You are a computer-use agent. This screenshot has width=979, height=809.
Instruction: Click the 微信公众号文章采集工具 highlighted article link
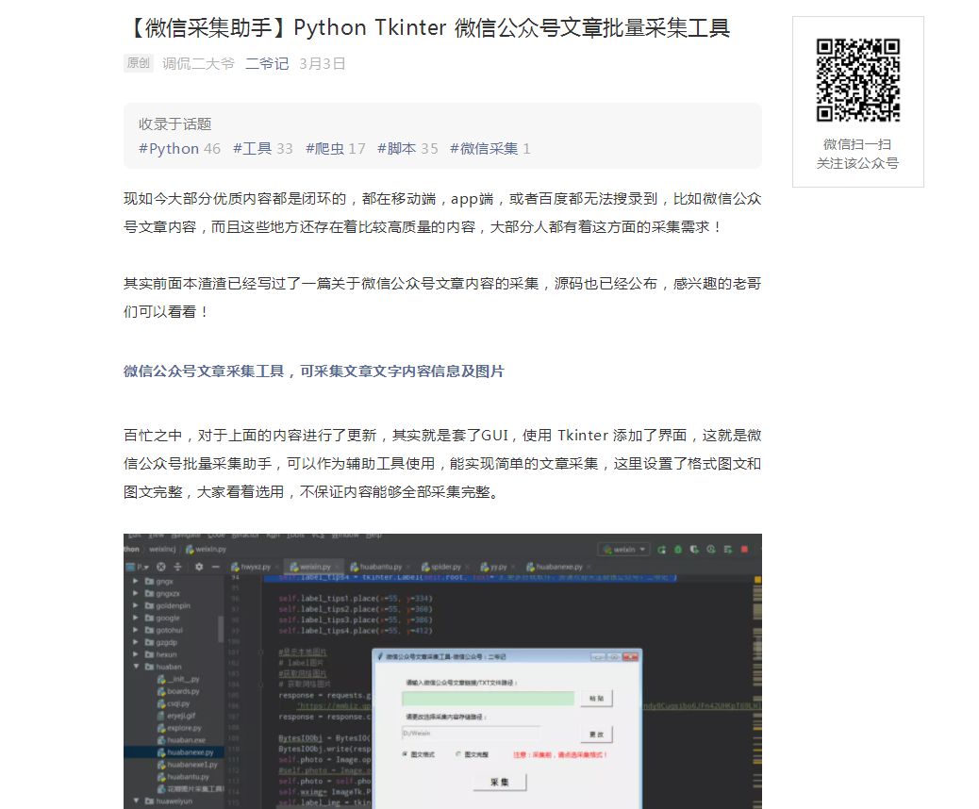pyautogui.click(x=313, y=371)
